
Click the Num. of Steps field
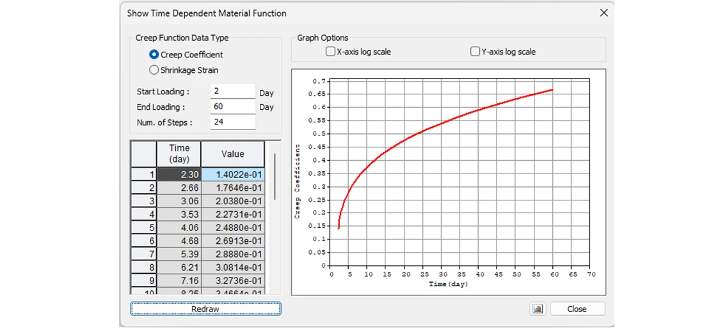[x=232, y=121]
